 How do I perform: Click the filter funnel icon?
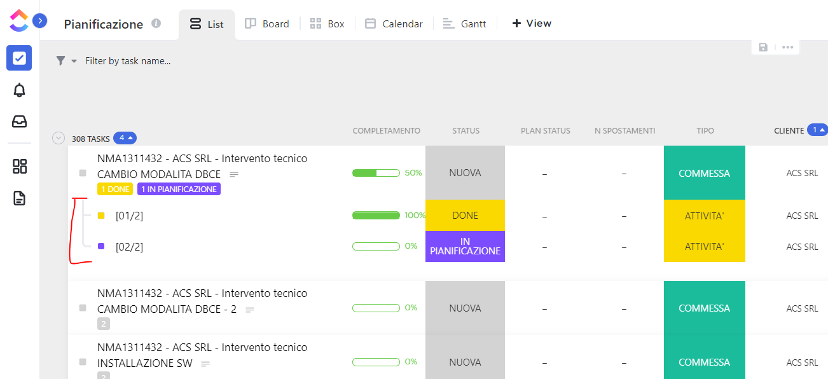pyautogui.click(x=60, y=60)
